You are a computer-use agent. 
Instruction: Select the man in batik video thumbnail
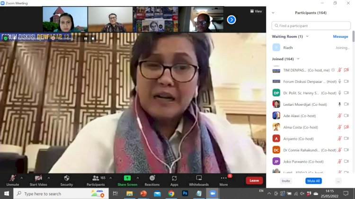(x=110, y=19)
